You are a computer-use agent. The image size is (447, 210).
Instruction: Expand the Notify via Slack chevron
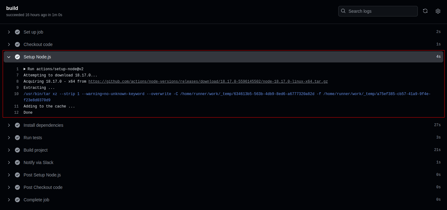[x=9, y=162]
